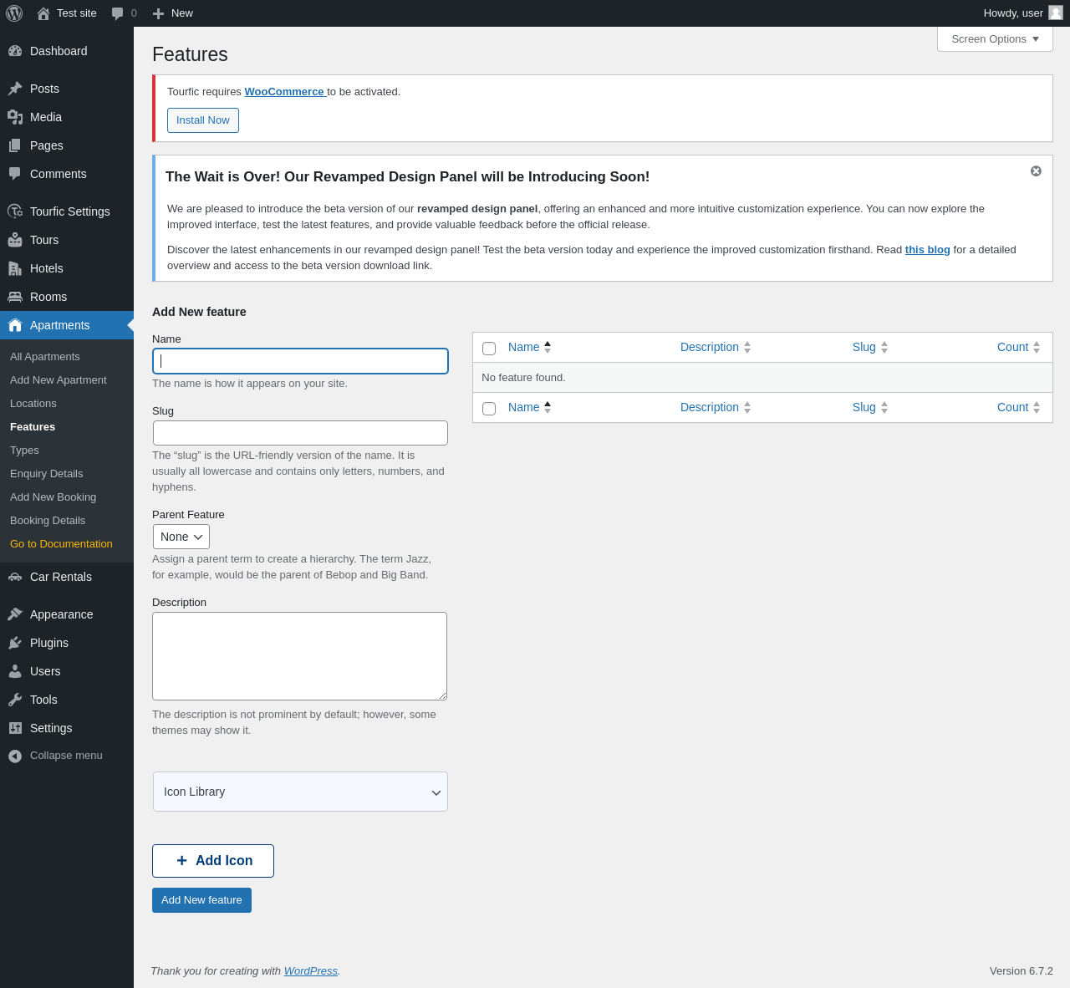
Task: Click the Car Rentals car icon
Action: (x=15, y=577)
